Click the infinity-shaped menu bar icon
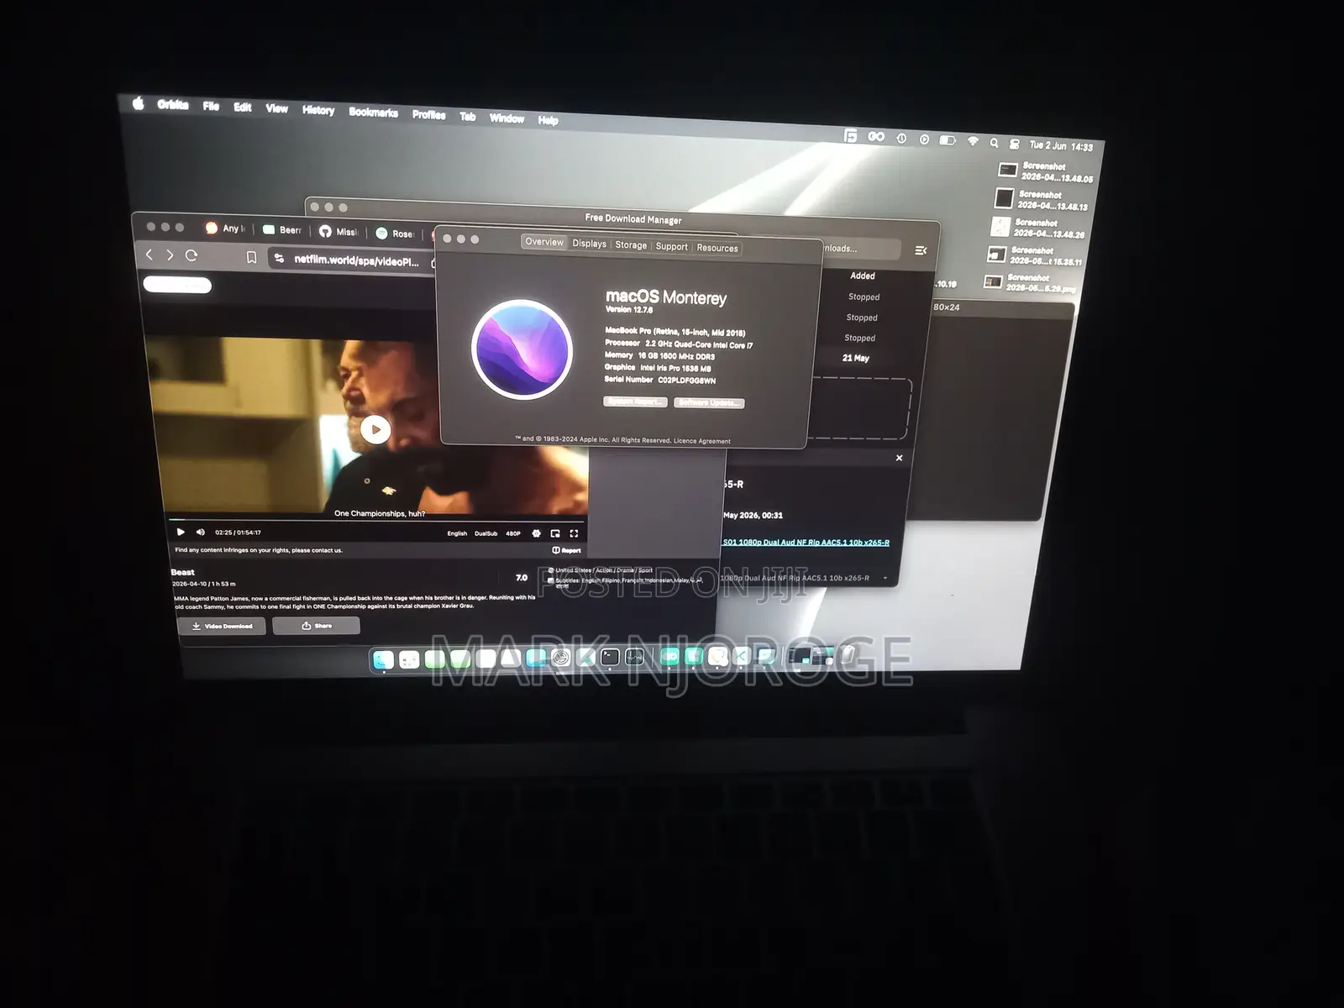 (x=876, y=136)
